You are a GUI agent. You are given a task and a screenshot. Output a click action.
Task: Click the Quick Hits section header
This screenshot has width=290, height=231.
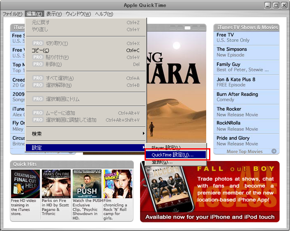pyautogui.click(x=72, y=164)
